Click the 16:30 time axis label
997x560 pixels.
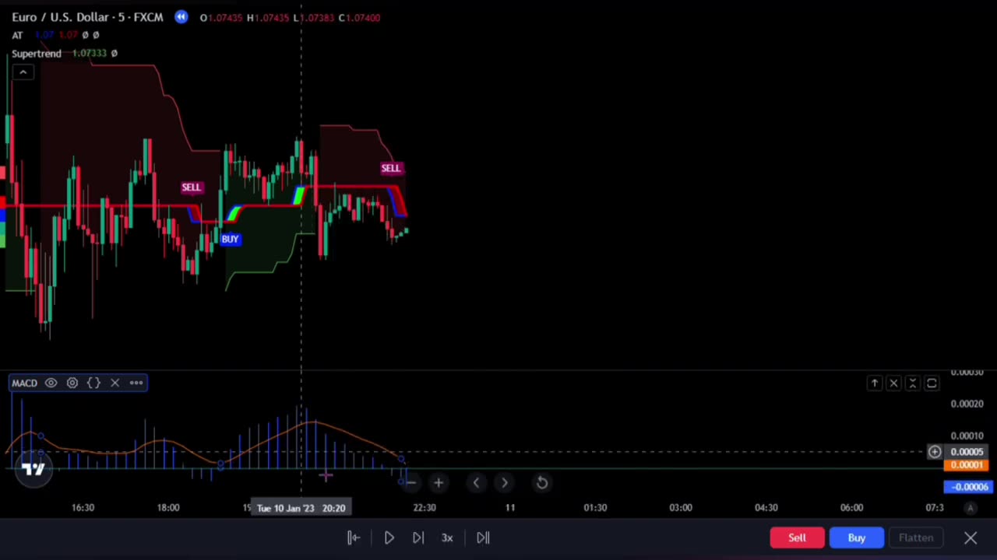pos(83,508)
